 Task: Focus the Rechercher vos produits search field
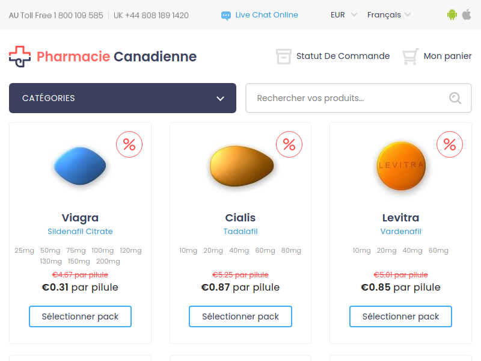(358, 98)
